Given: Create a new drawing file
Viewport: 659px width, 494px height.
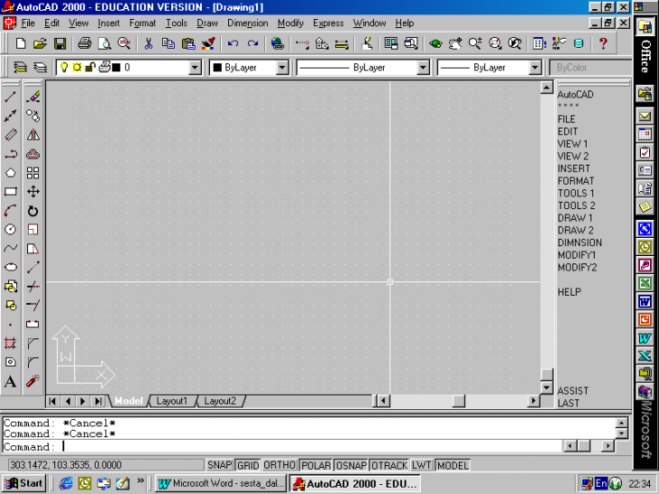Looking at the screenshot, I should [x=21, y=43].
